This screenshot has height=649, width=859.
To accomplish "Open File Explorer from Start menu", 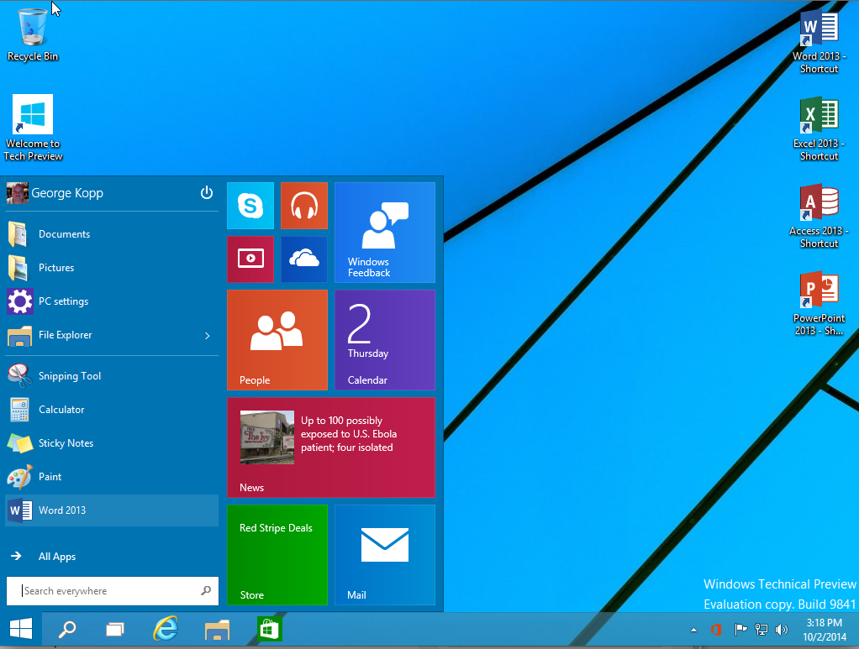I will [x=112, y=335].
